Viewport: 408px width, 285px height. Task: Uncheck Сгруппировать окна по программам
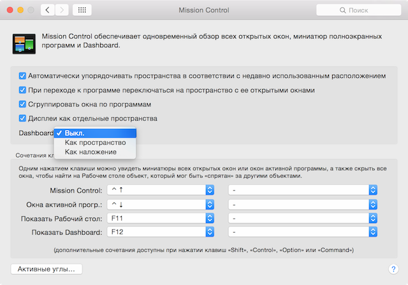22,104
